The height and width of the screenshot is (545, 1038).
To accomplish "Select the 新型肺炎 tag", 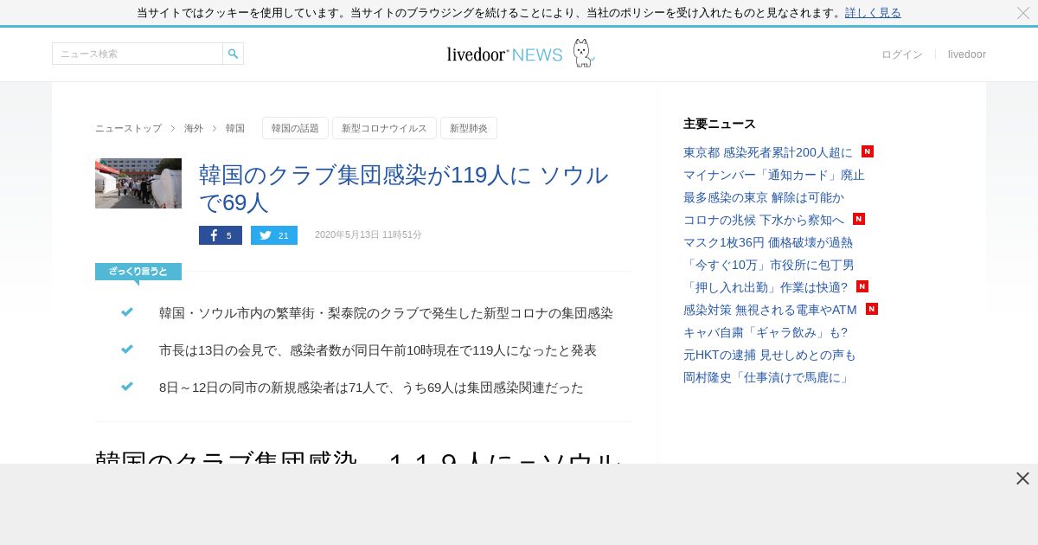I will (x=469, y=128).
